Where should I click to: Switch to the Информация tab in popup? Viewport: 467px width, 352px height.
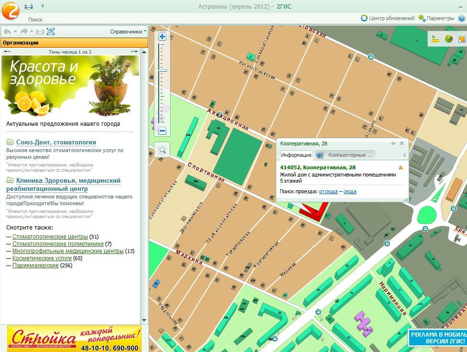coord(296,155)
